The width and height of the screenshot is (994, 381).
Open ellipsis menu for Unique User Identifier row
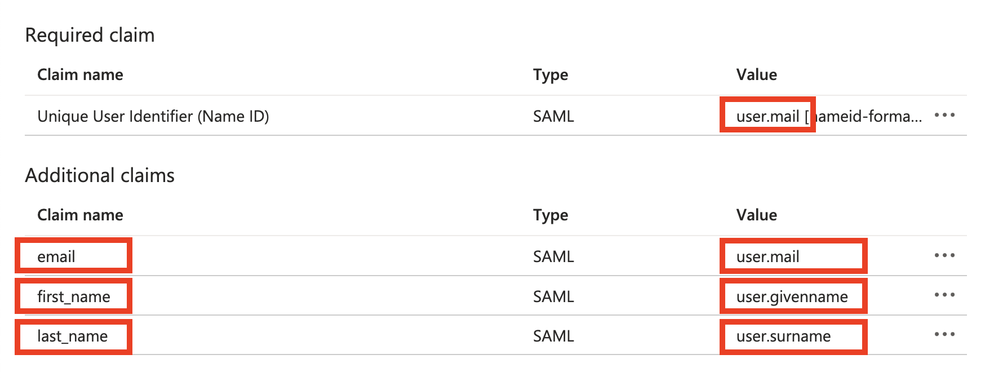pyautogui.click(x=944, y=116)
